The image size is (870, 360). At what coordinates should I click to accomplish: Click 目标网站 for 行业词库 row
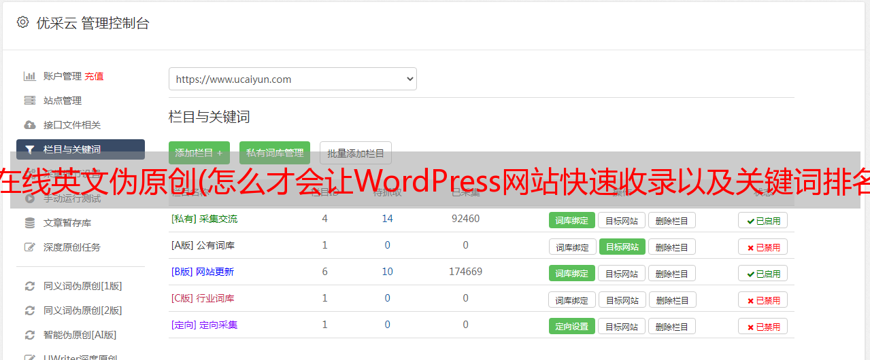[x=622, y=300]
